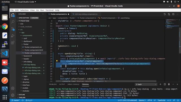This screenshot has width=181, height=102.
Task: Open the Run menu
Action: tap(42, 10)
